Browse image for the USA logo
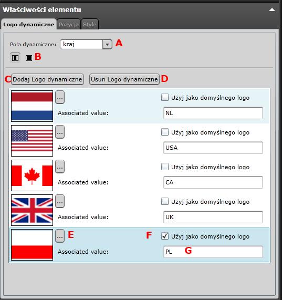 tap(60, 132)
